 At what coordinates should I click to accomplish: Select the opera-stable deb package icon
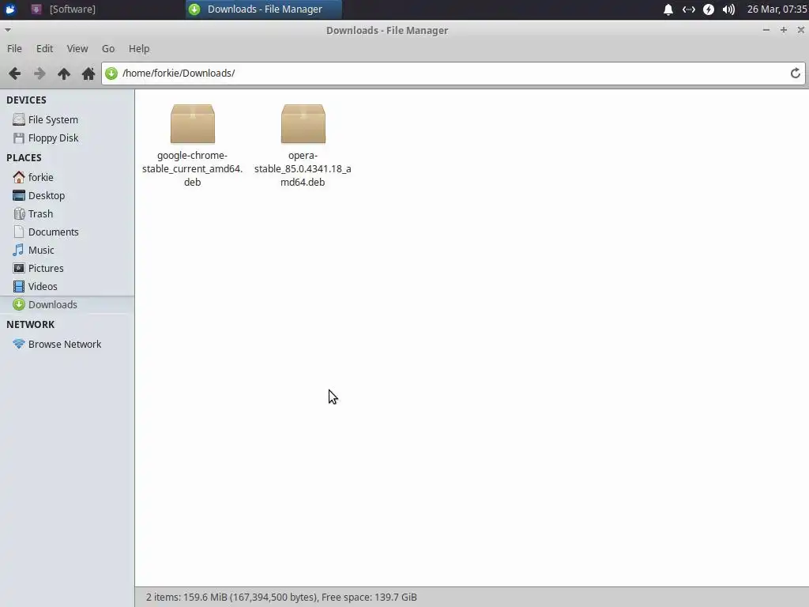pos(303,124)
